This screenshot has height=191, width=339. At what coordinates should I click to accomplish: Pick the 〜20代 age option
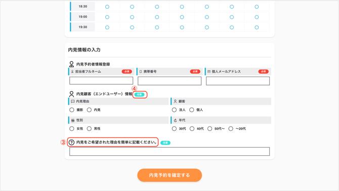pos(231,129)
